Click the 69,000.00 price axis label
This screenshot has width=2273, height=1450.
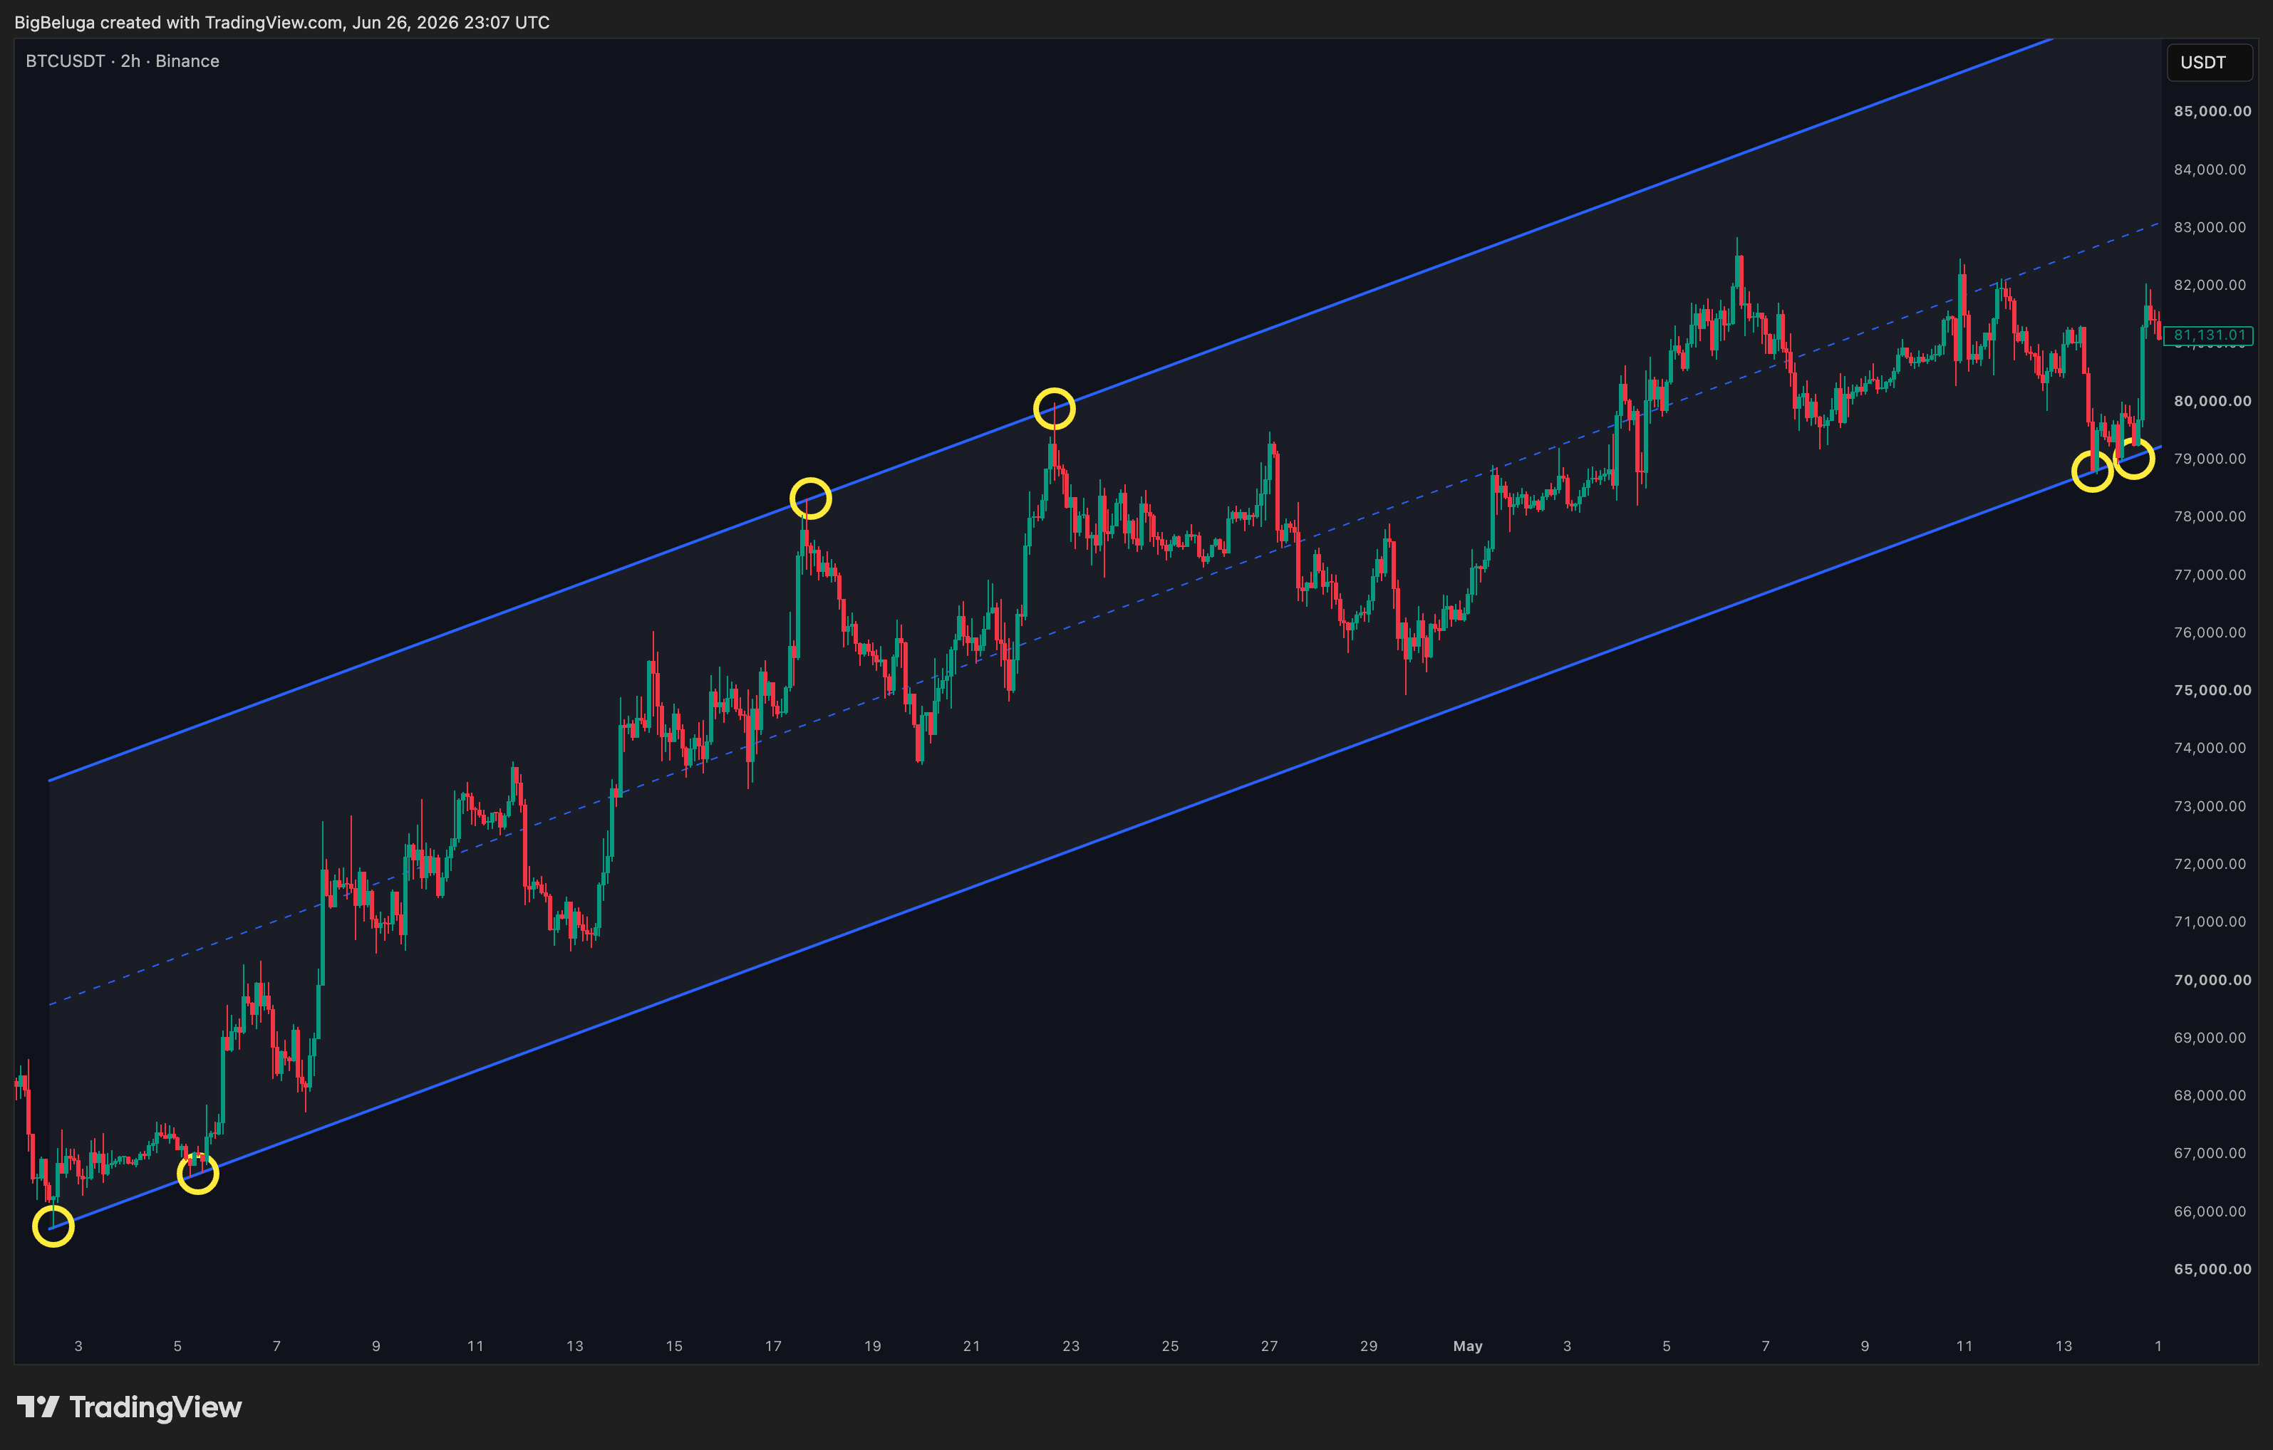click(x=2210, y=1038)
